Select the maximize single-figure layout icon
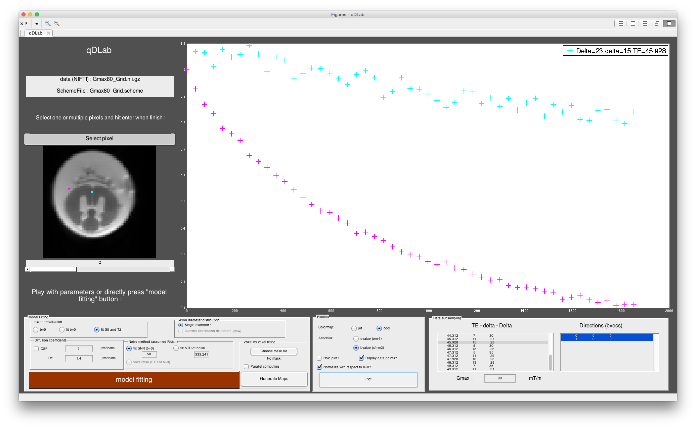The height and width of the screenshot is (428, 696). coord(669,23)
